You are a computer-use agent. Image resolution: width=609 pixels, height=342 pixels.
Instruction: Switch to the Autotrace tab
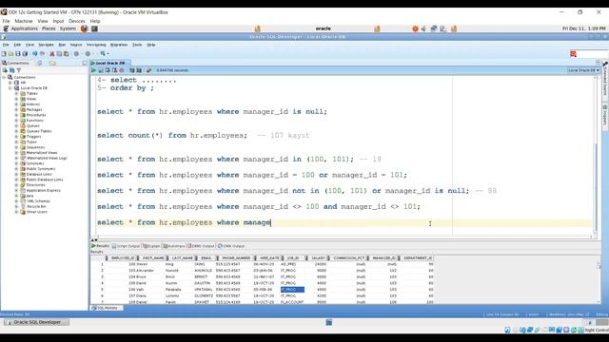[173, 246]
